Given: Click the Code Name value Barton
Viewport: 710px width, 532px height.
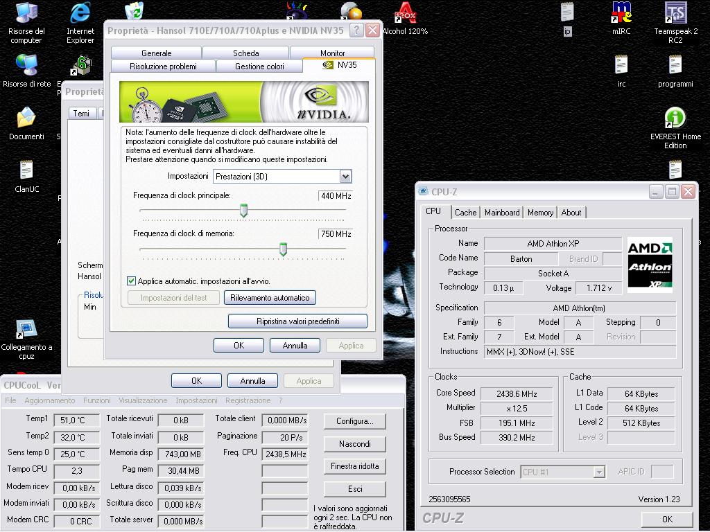Looking at the screenshot, I should 521,259.
